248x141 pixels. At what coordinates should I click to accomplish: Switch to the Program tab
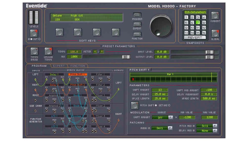pyautogui.click(x=39, y=66)
